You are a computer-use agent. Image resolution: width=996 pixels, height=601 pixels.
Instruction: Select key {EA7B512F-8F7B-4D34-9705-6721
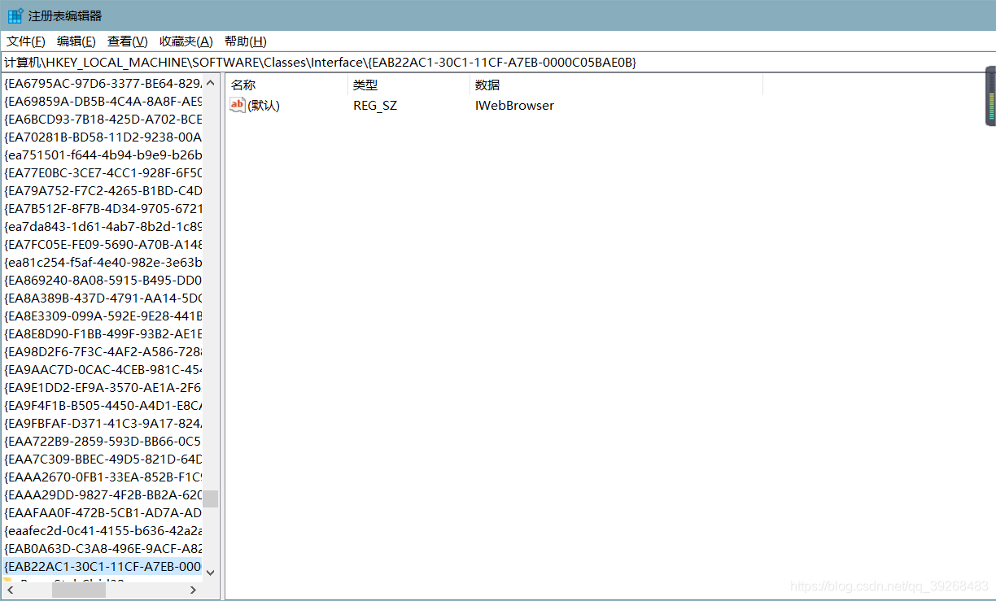(103, 208)
